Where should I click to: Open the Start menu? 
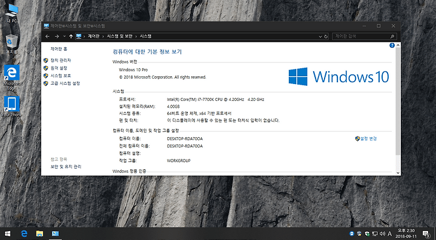coord(7,233)
